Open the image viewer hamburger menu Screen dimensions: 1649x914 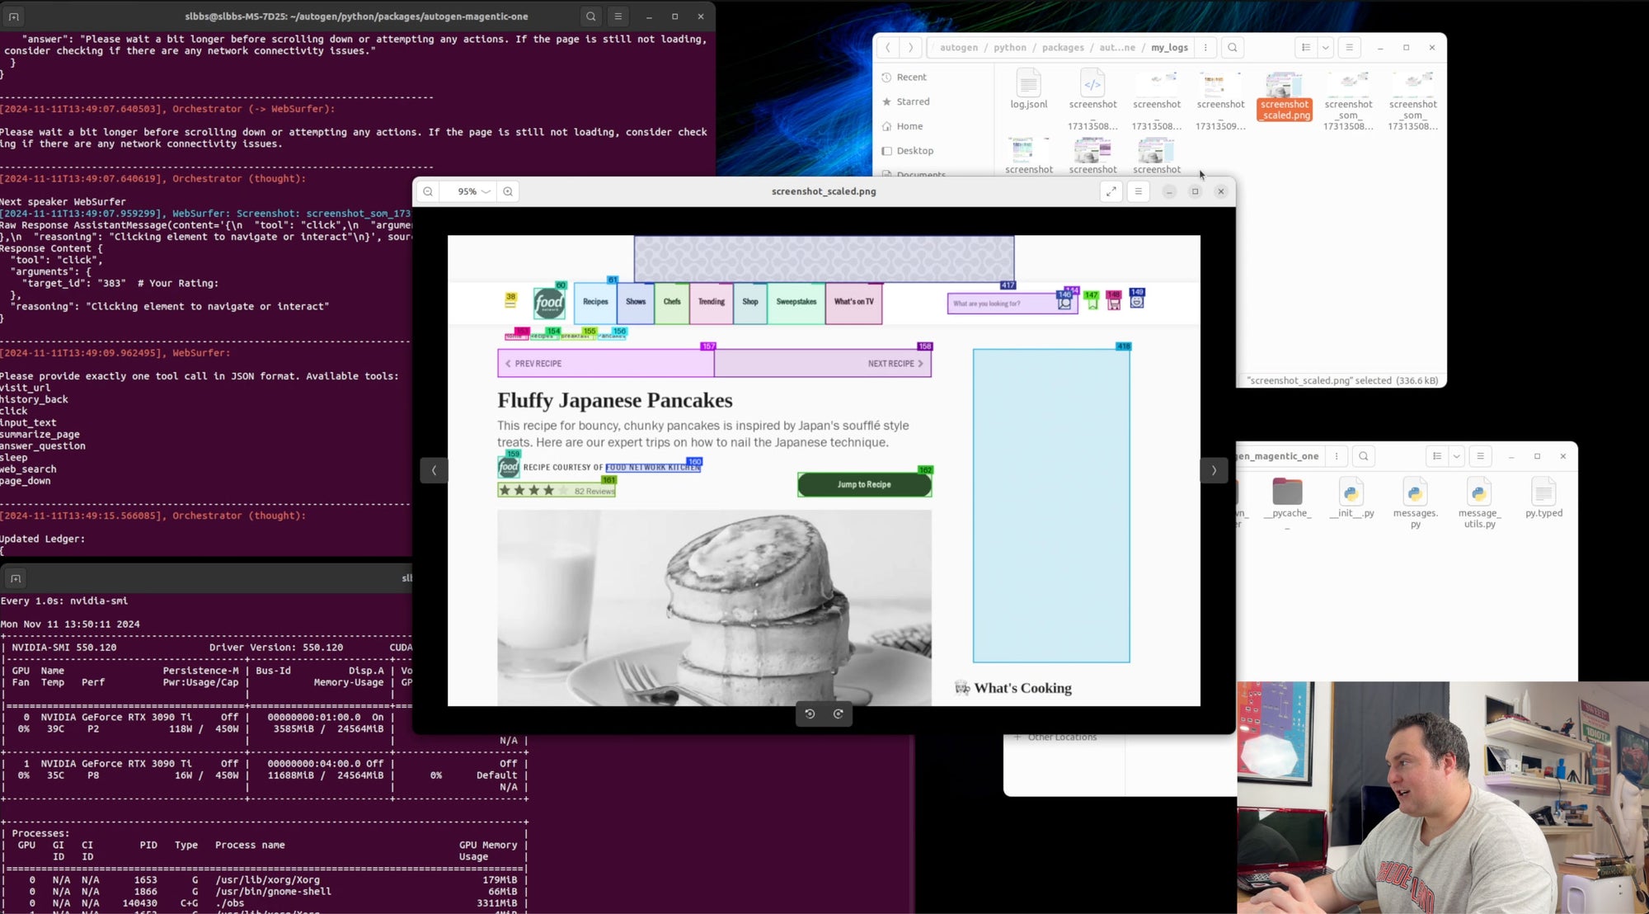pyautogui.click(x=1139, y=191)
